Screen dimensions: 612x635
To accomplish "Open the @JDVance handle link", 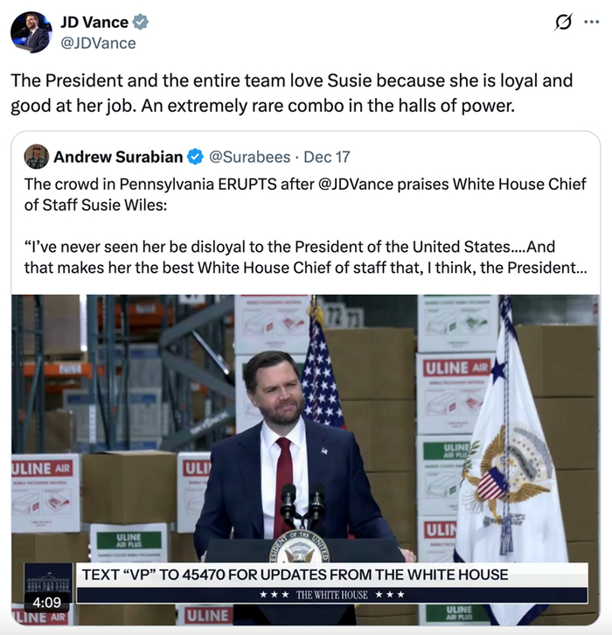I will [x=98, y=43].
